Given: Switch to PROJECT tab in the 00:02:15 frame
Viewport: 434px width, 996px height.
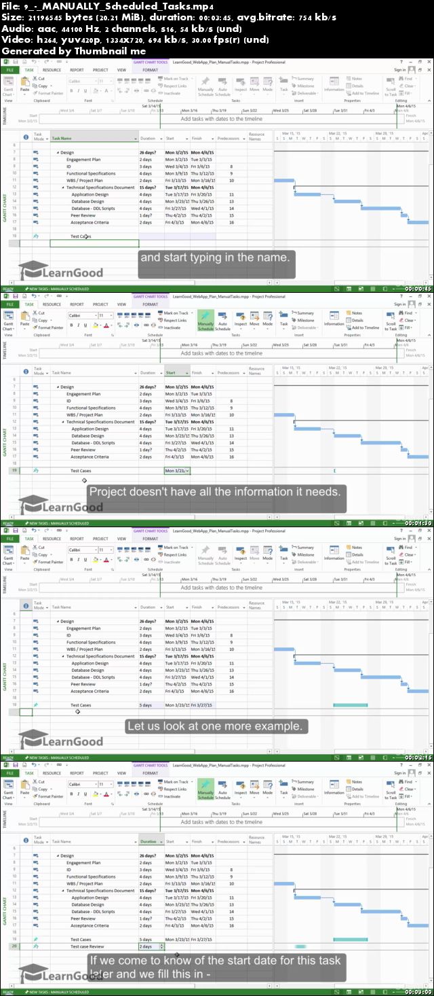Looking at the screenshot, I should pos(100,538).
